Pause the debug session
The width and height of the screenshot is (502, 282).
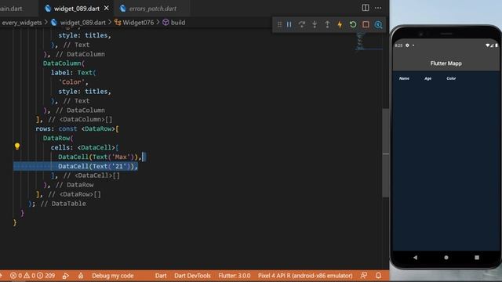[x=289, y=24]
